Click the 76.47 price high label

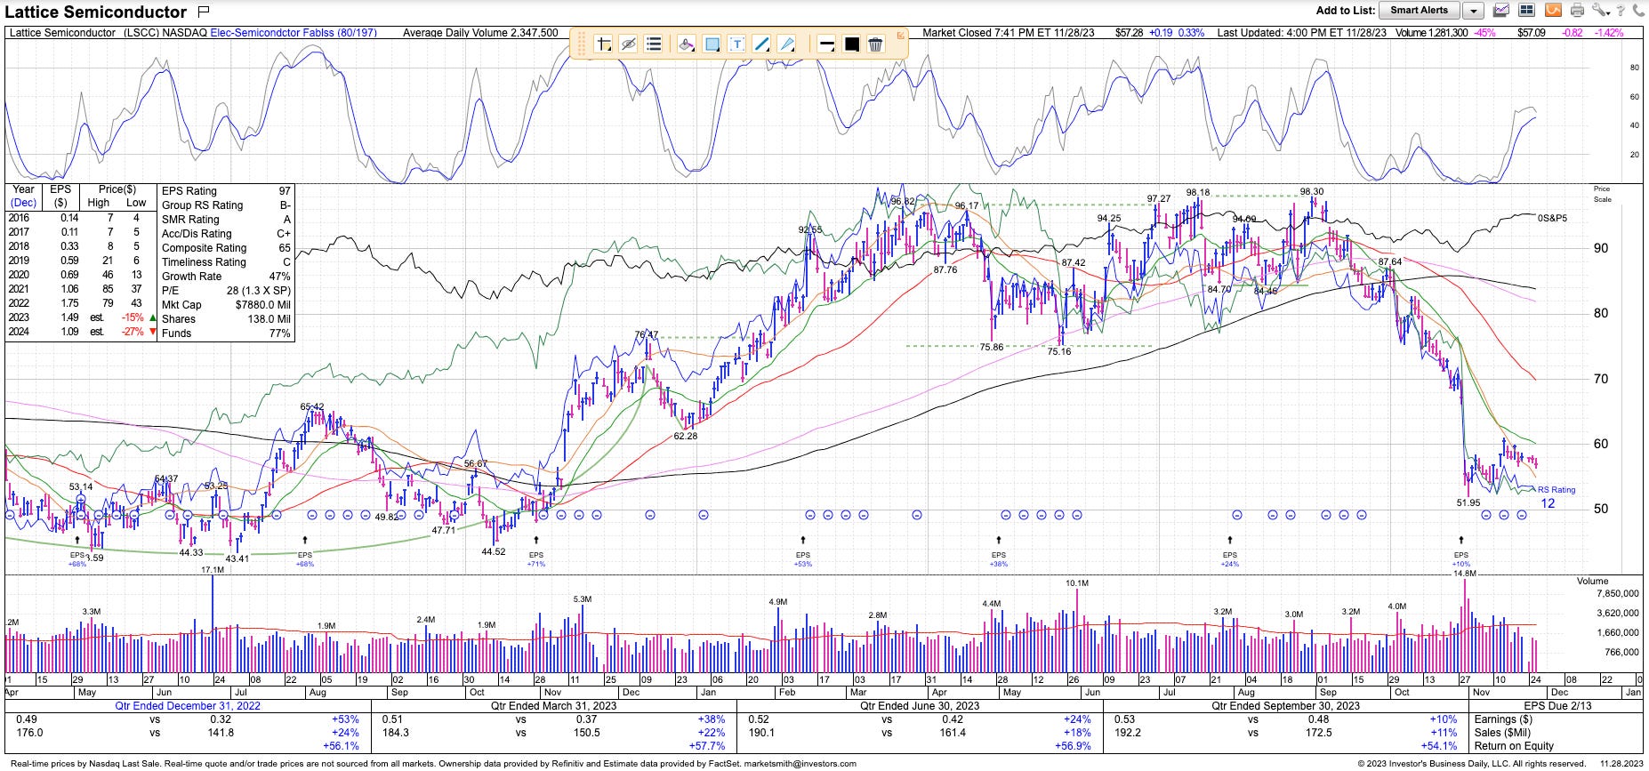(647, 335)
